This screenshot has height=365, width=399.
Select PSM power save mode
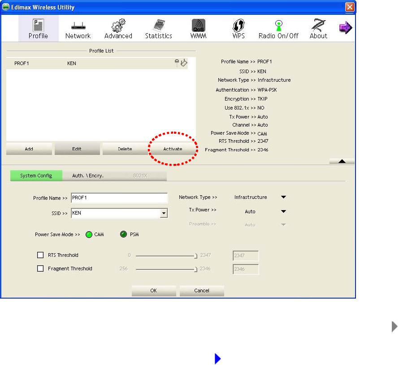coord(123,234)
